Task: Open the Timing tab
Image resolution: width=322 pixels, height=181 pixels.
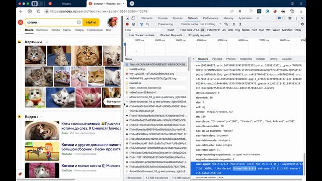Action: tap(273, 59)
